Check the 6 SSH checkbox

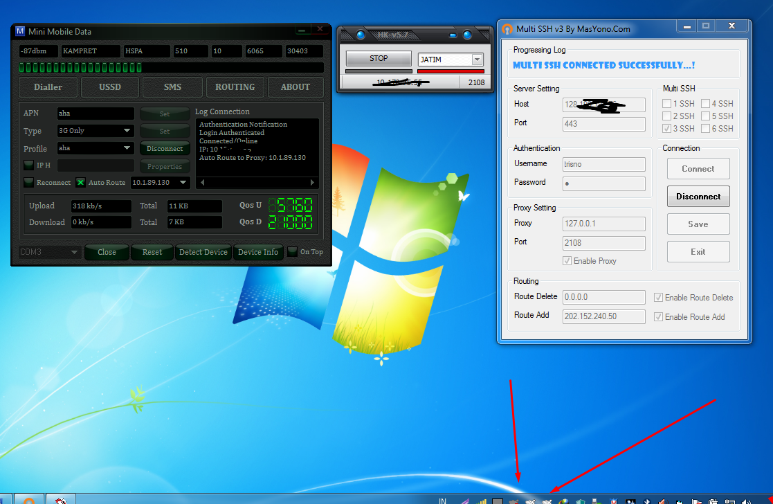point(705,128)
